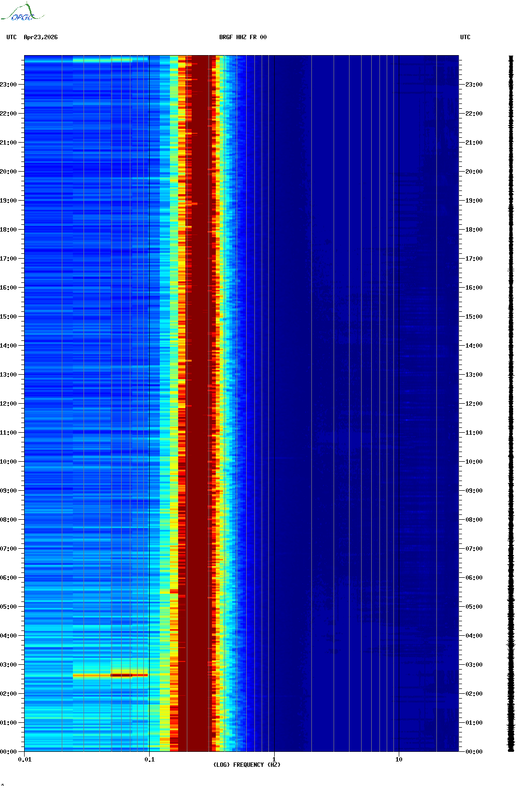Click 21:00 on the left time axis

[8, 143]
